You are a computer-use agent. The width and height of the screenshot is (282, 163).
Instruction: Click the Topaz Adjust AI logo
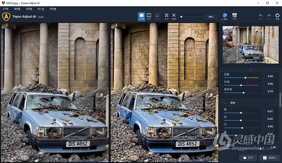tap(6, 17)
